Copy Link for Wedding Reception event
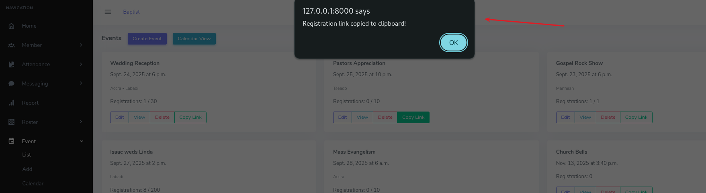This screenshot has width=706, height=193. pos(190,118)
